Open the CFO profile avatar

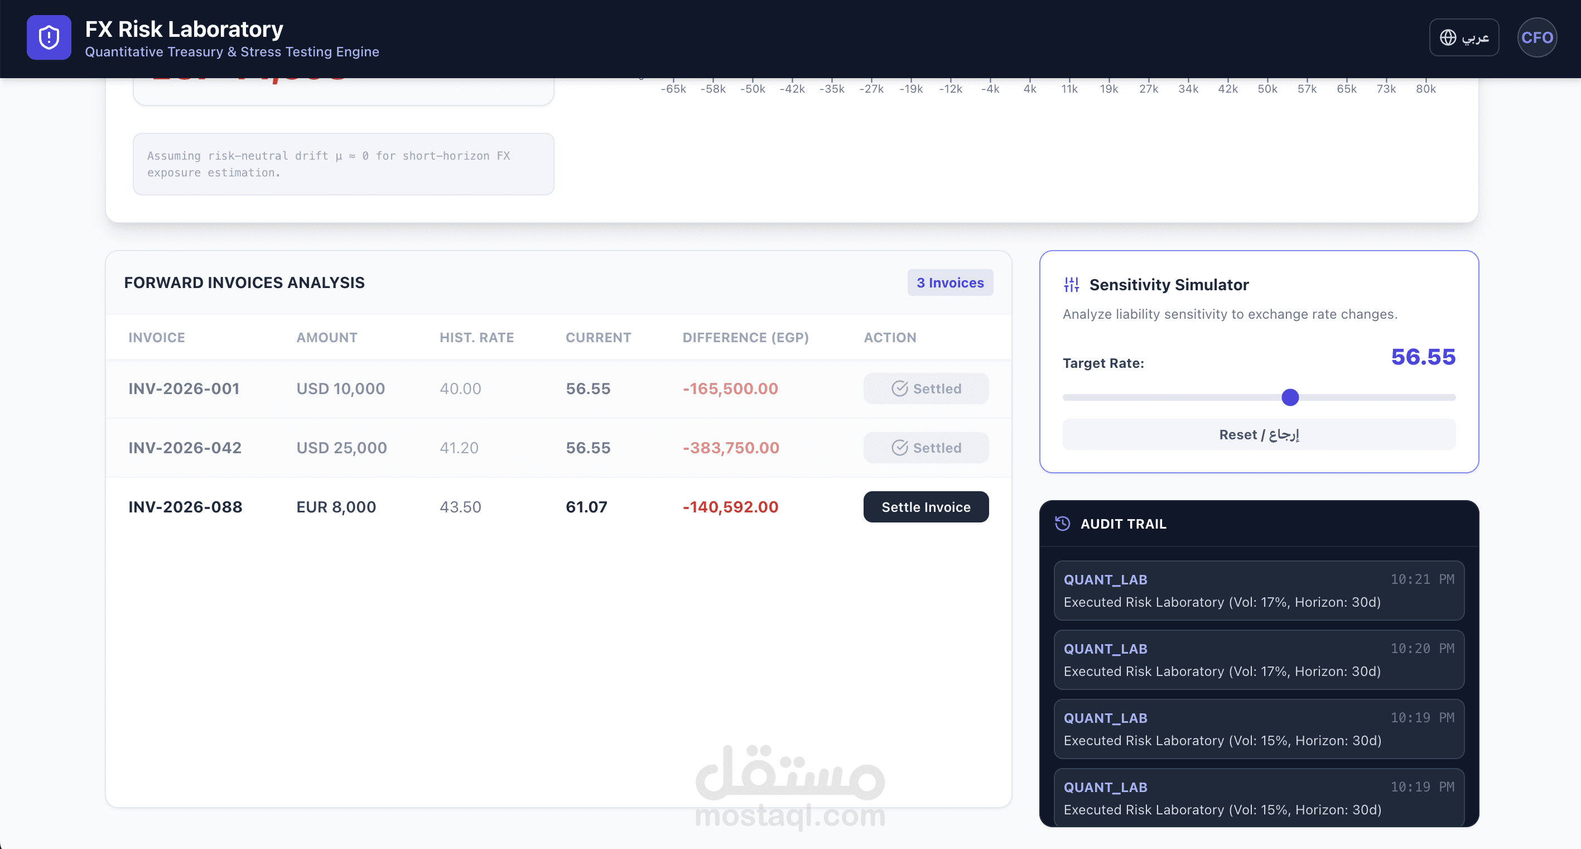tap(1536, 37)
